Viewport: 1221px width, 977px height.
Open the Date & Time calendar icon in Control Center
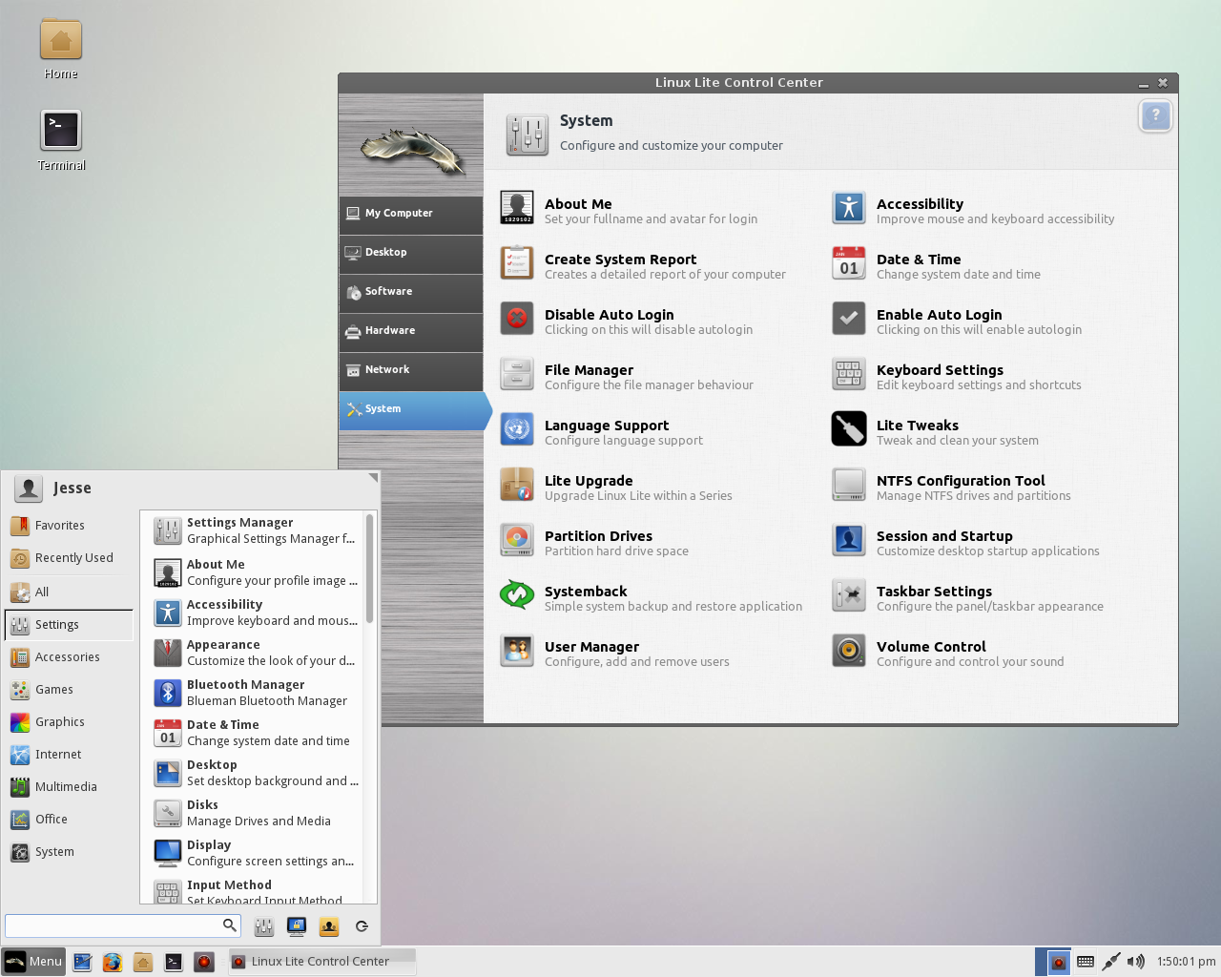pyautogui.click(x=848, y=263)
